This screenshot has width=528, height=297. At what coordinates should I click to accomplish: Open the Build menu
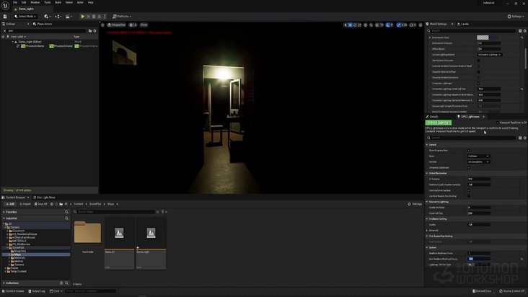58,2
